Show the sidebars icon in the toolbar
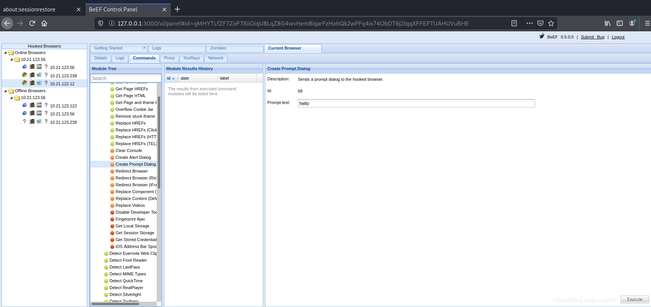This screenshot has height=307, width=651. [620, 23]
